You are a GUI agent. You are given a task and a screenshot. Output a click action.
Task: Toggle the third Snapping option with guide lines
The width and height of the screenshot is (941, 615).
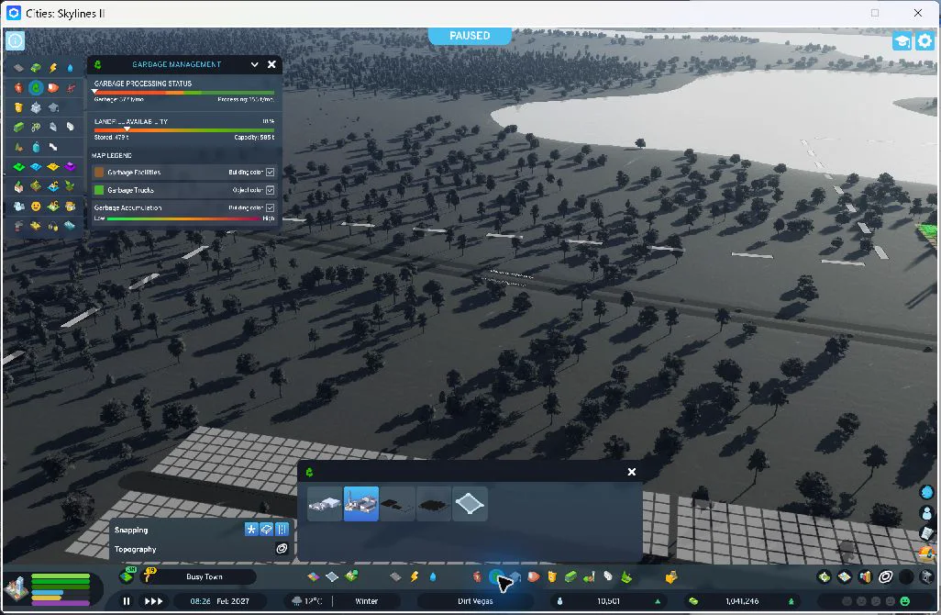coord(282,529)
